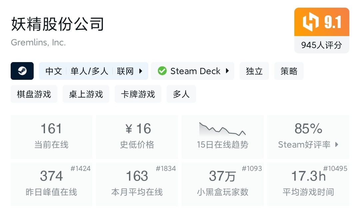Screen dimensions: 360x208
Task: View 小黑盒玩家数 ranking #1093
Action: 252,169
